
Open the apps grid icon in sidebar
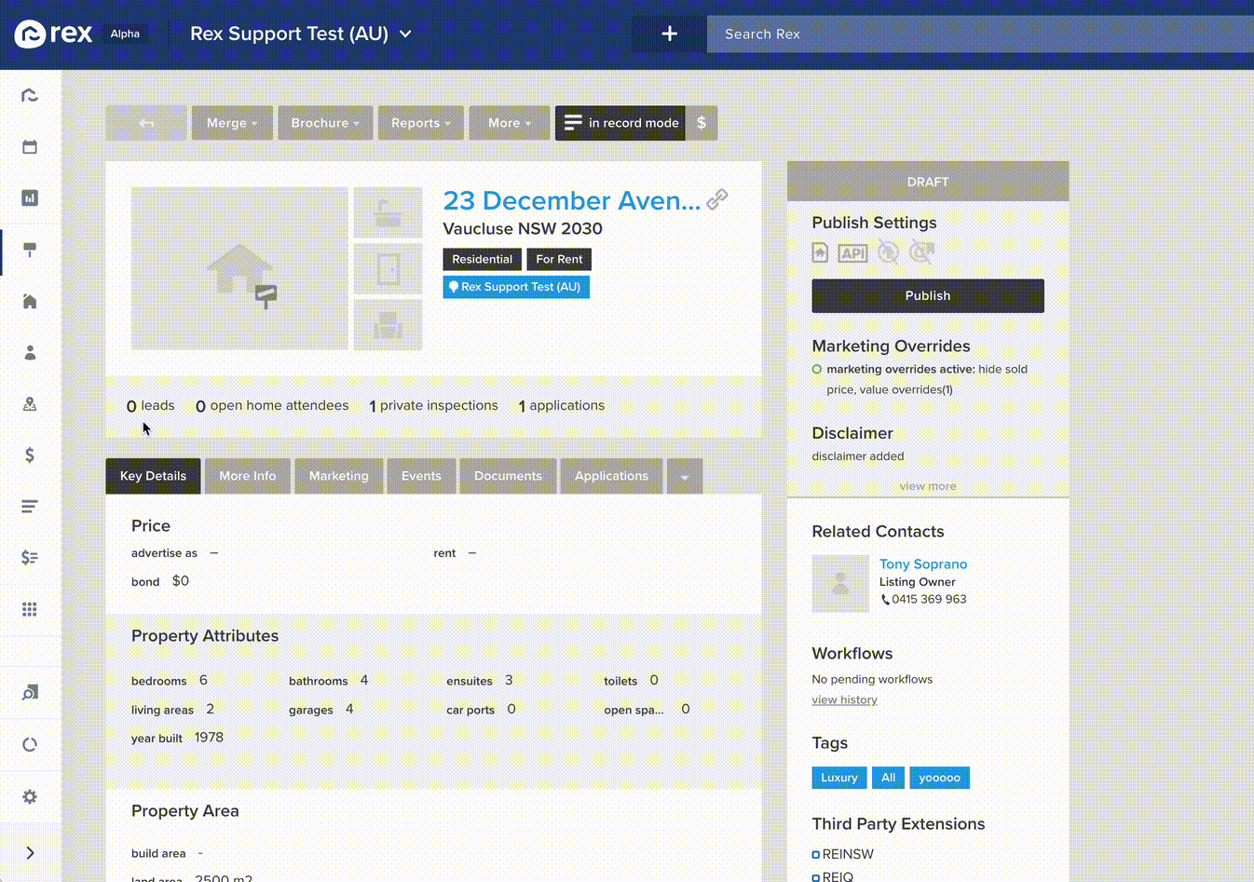point(29,608)
